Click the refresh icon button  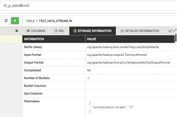(x=6, y=21)
